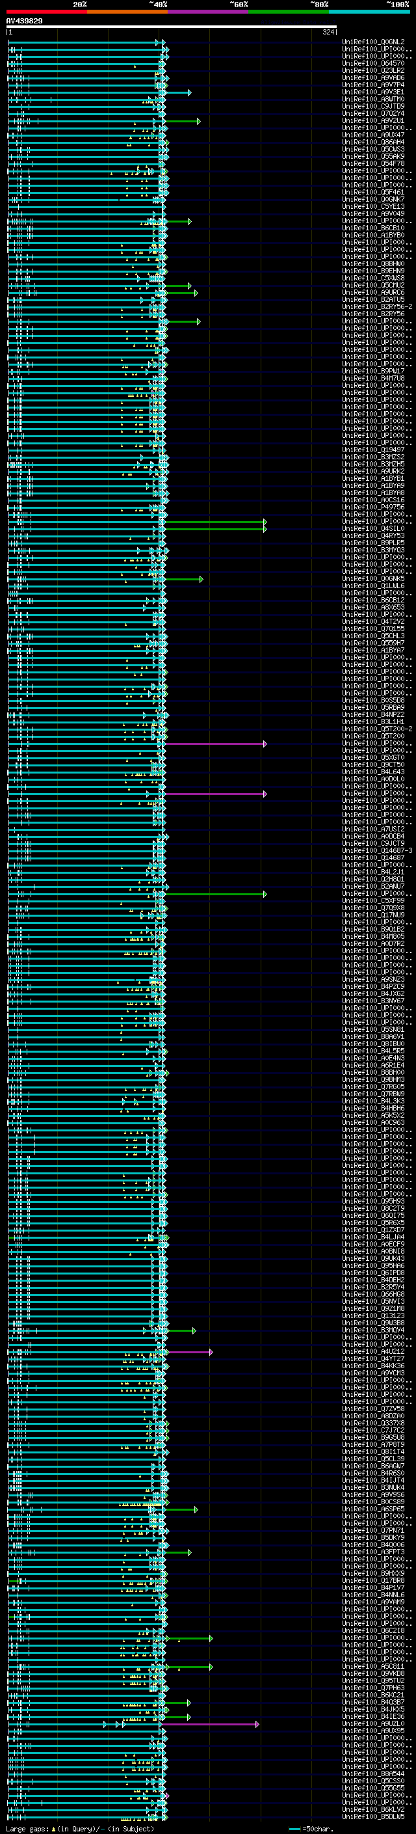Click the purple alignment arrow for UniRef100_A9UZL0
The height and width of the screenshot is (1834, 416).
211,1723
